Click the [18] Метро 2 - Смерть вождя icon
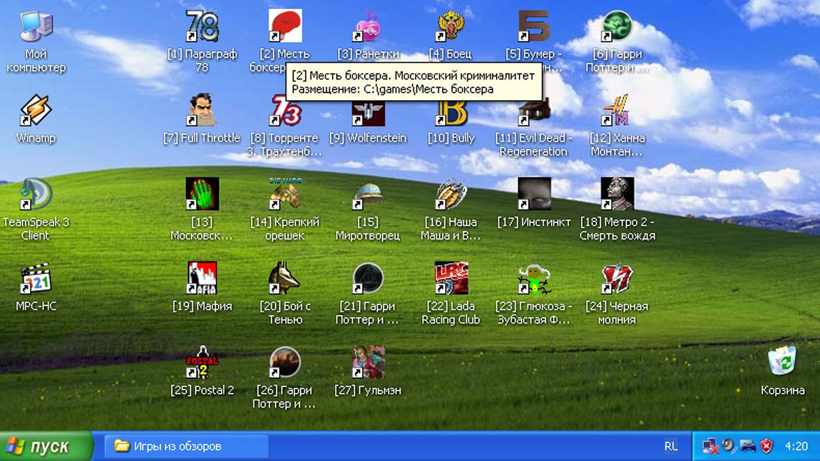 pos(617,194)
